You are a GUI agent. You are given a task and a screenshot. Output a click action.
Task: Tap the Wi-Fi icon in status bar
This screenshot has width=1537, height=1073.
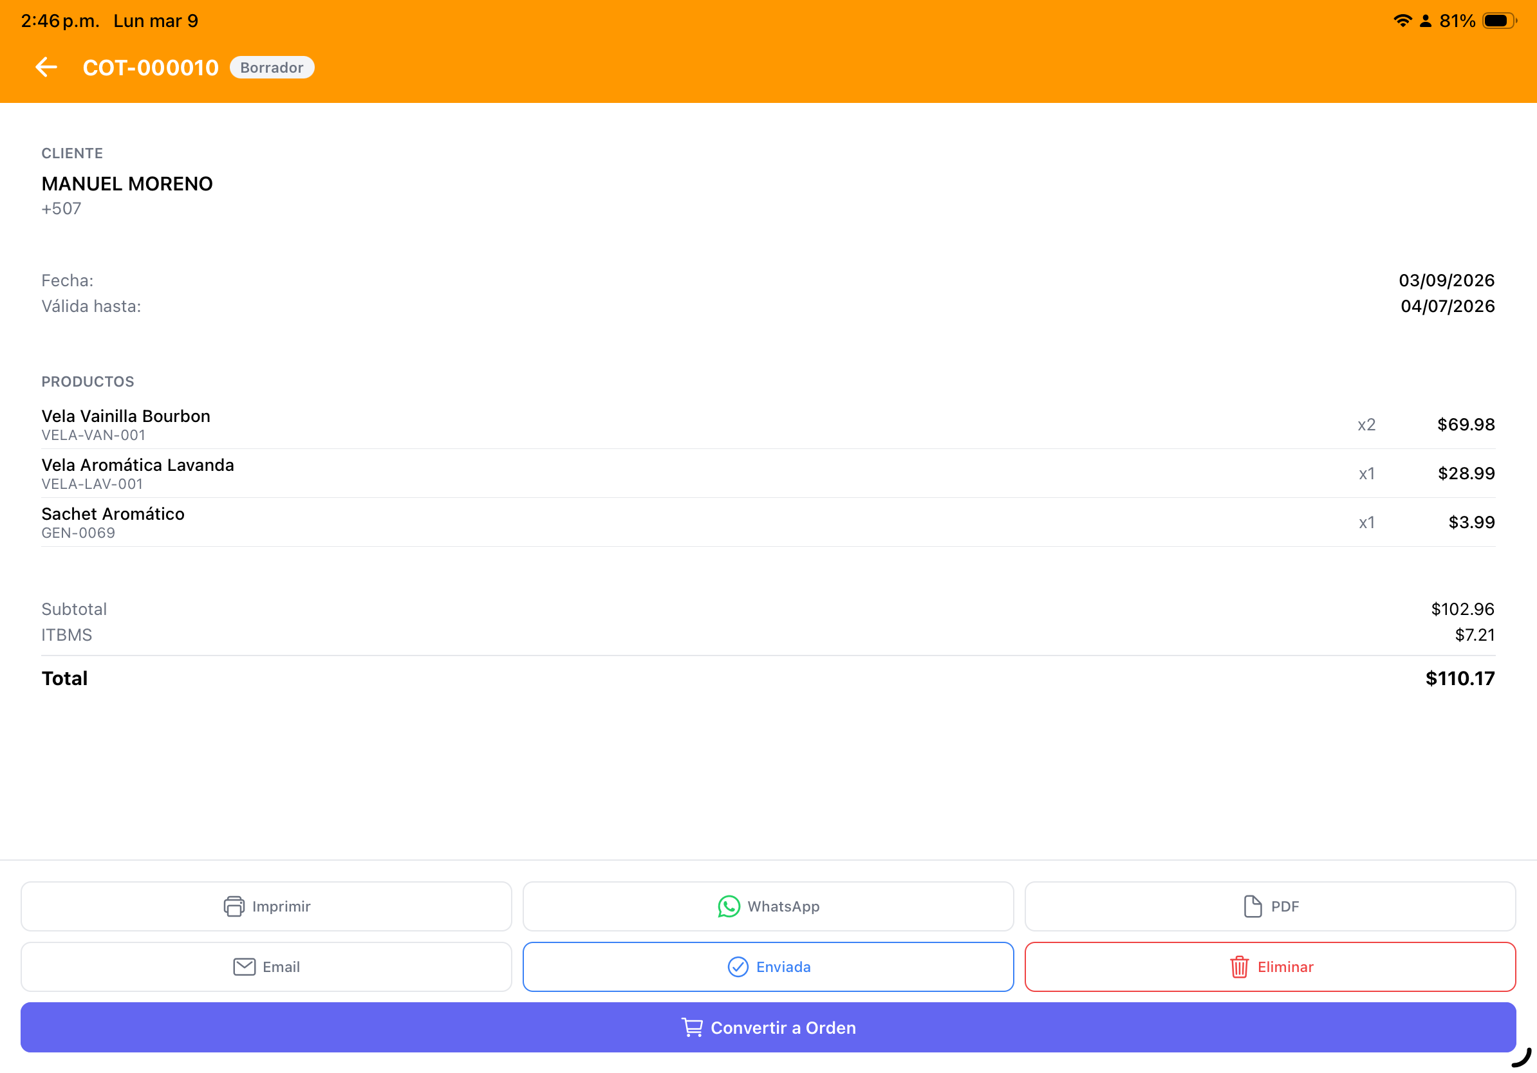1402,21
